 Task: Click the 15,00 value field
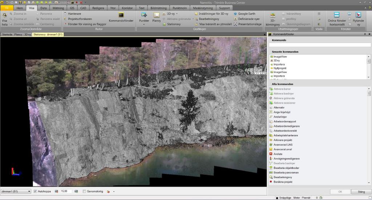[x=66, y=191]
